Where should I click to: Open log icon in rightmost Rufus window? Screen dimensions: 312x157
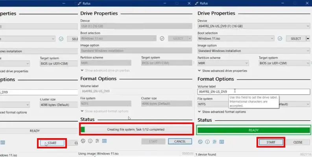click(x=222, y=142)
